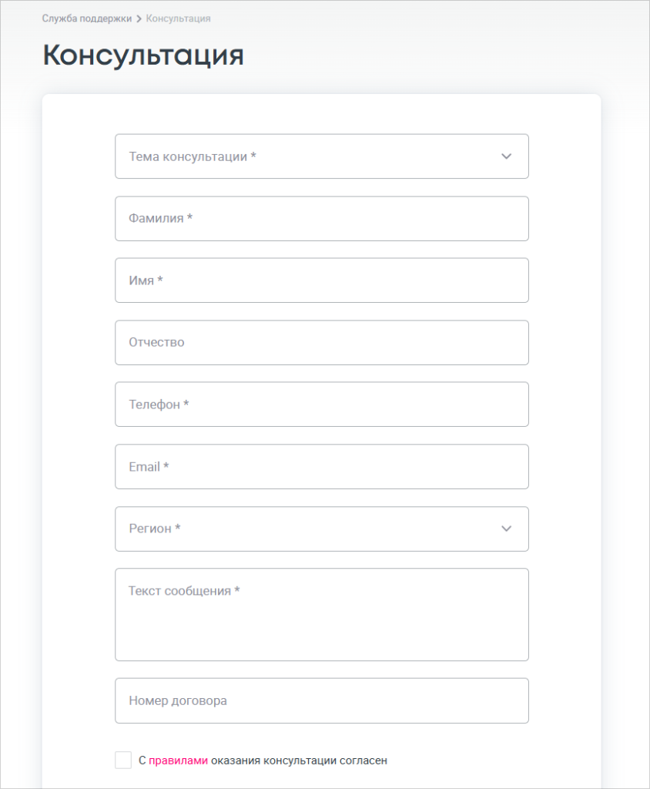Click into the Имя field
The image size is (650, 789).
coord(321,280)
